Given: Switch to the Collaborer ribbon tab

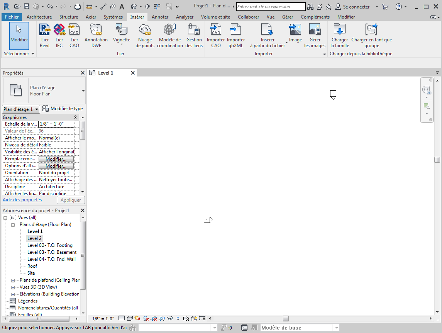Looking at the screenshot, I should tap(248, 17).
